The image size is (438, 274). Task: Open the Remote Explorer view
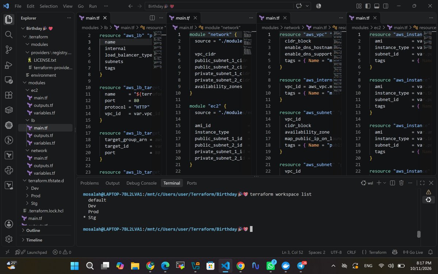point(9,80)
